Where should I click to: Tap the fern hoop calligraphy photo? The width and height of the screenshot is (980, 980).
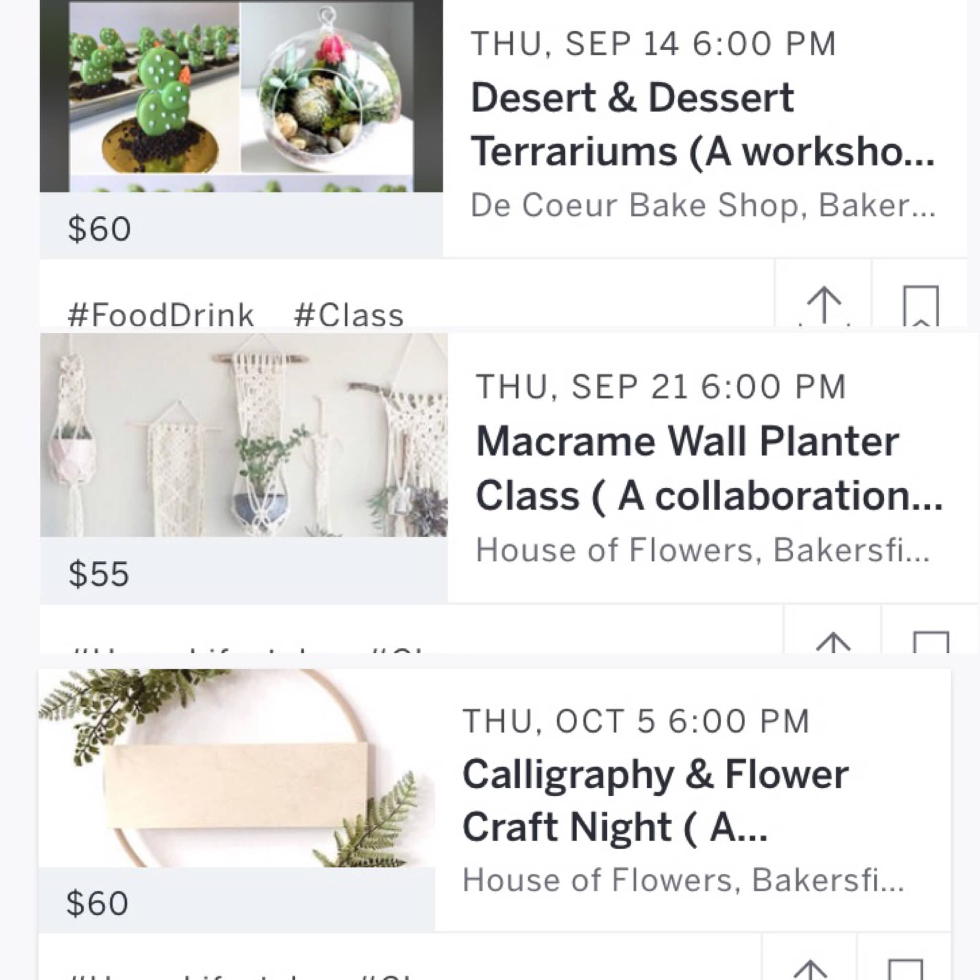point(237,768)
